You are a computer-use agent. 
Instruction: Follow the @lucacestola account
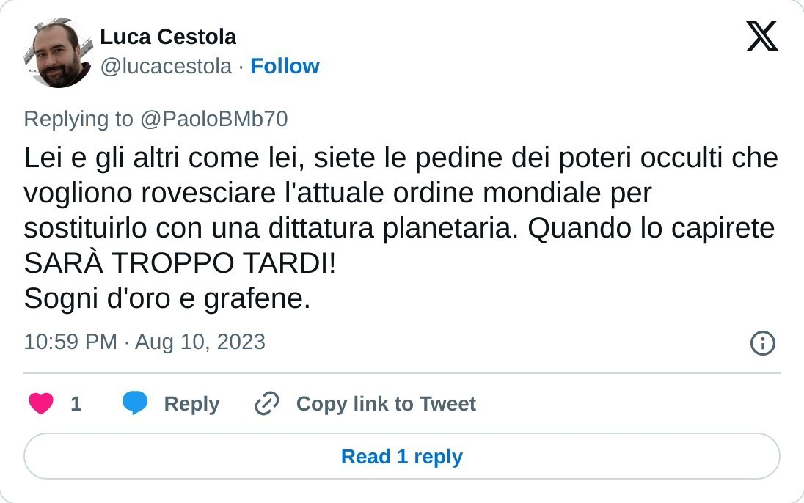coord(285,67)
